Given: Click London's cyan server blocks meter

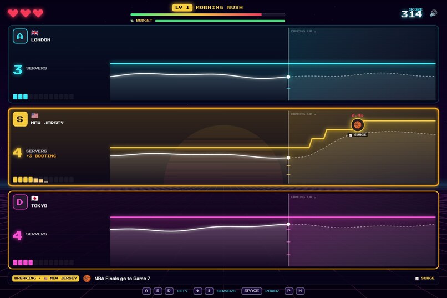Looking at the screenshot, I should coord(43,97).
